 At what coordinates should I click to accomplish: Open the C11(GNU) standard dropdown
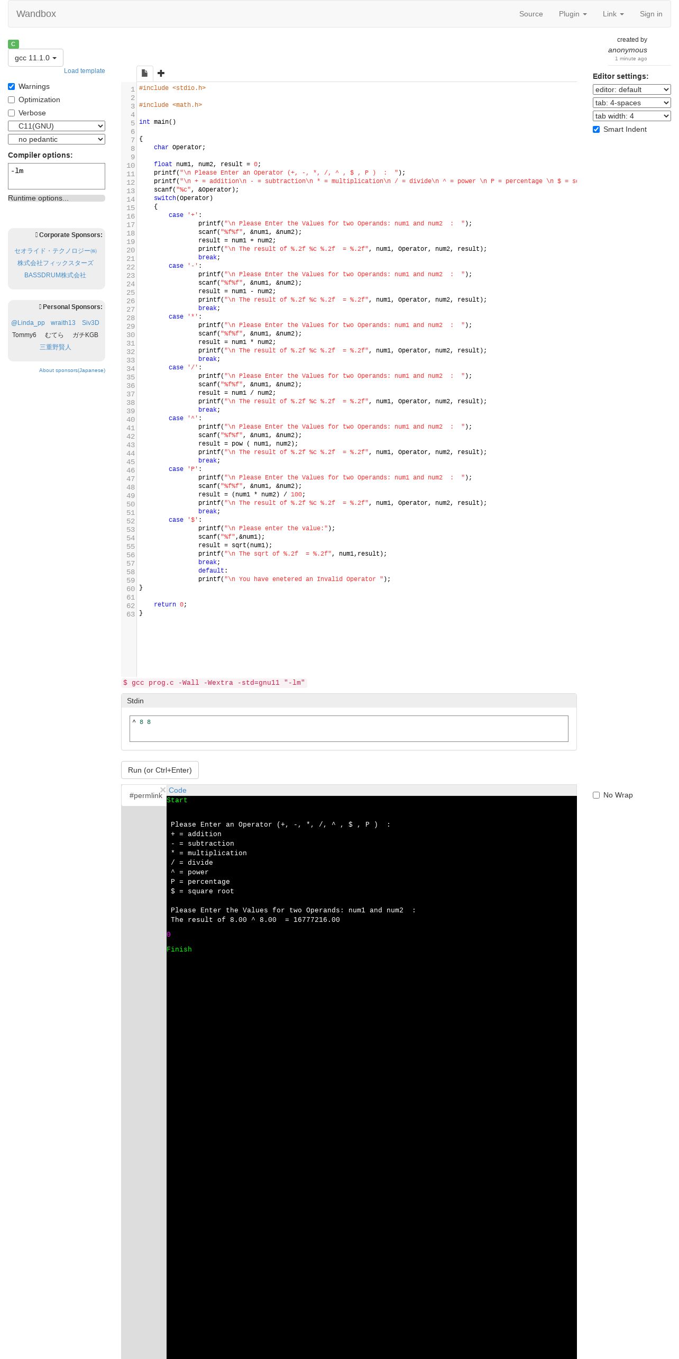coord(57,126)
